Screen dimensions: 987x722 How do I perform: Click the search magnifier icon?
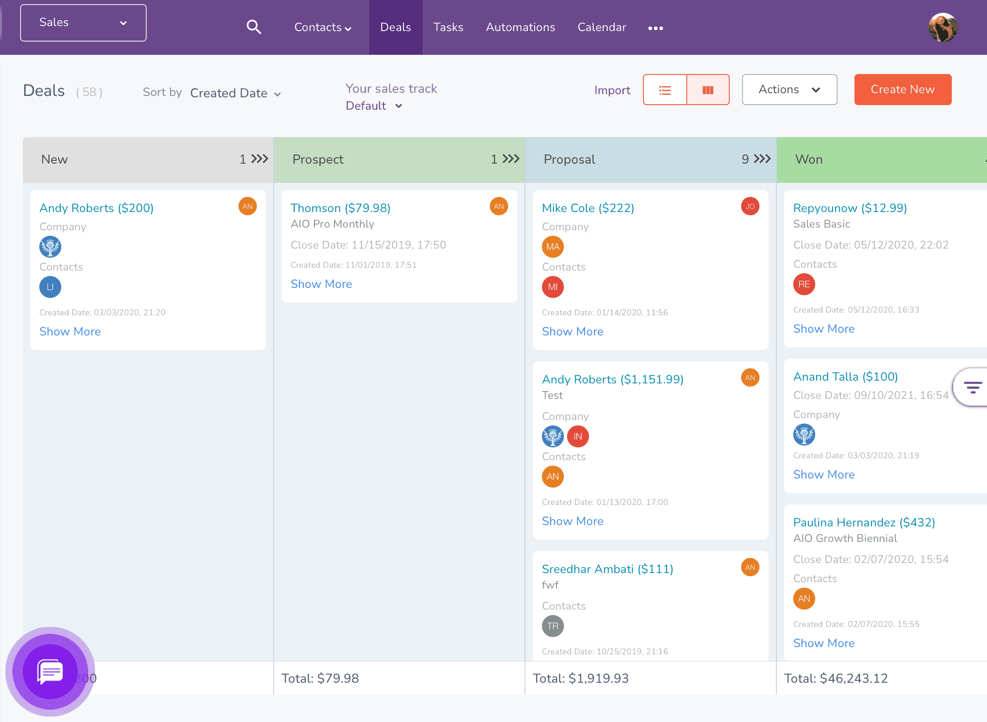(254, 27)
